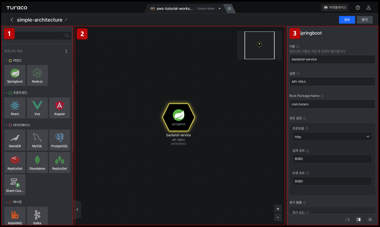Zoom in with the plus canvas button

tap(278, 209)
